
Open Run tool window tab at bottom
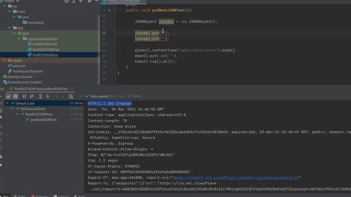(x=4, y=196)
